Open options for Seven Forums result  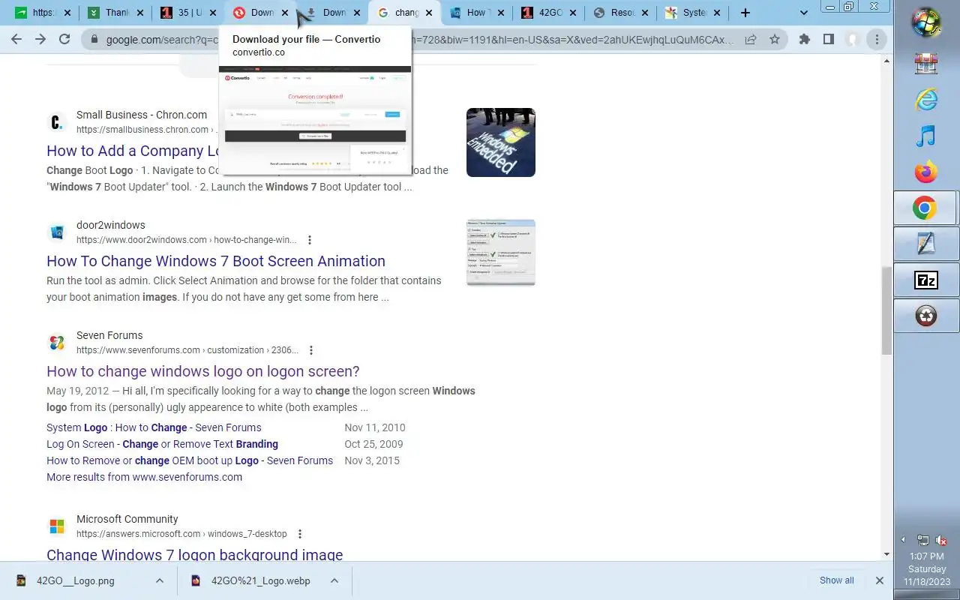(311, 350)
